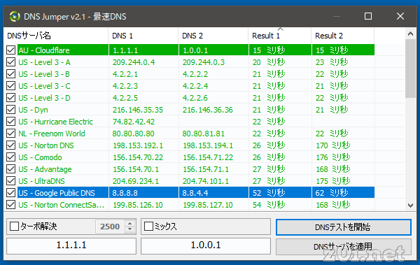420x265 pixels.
Task: Click the 2500 turbo timeout field
Action: pos(110,227)
